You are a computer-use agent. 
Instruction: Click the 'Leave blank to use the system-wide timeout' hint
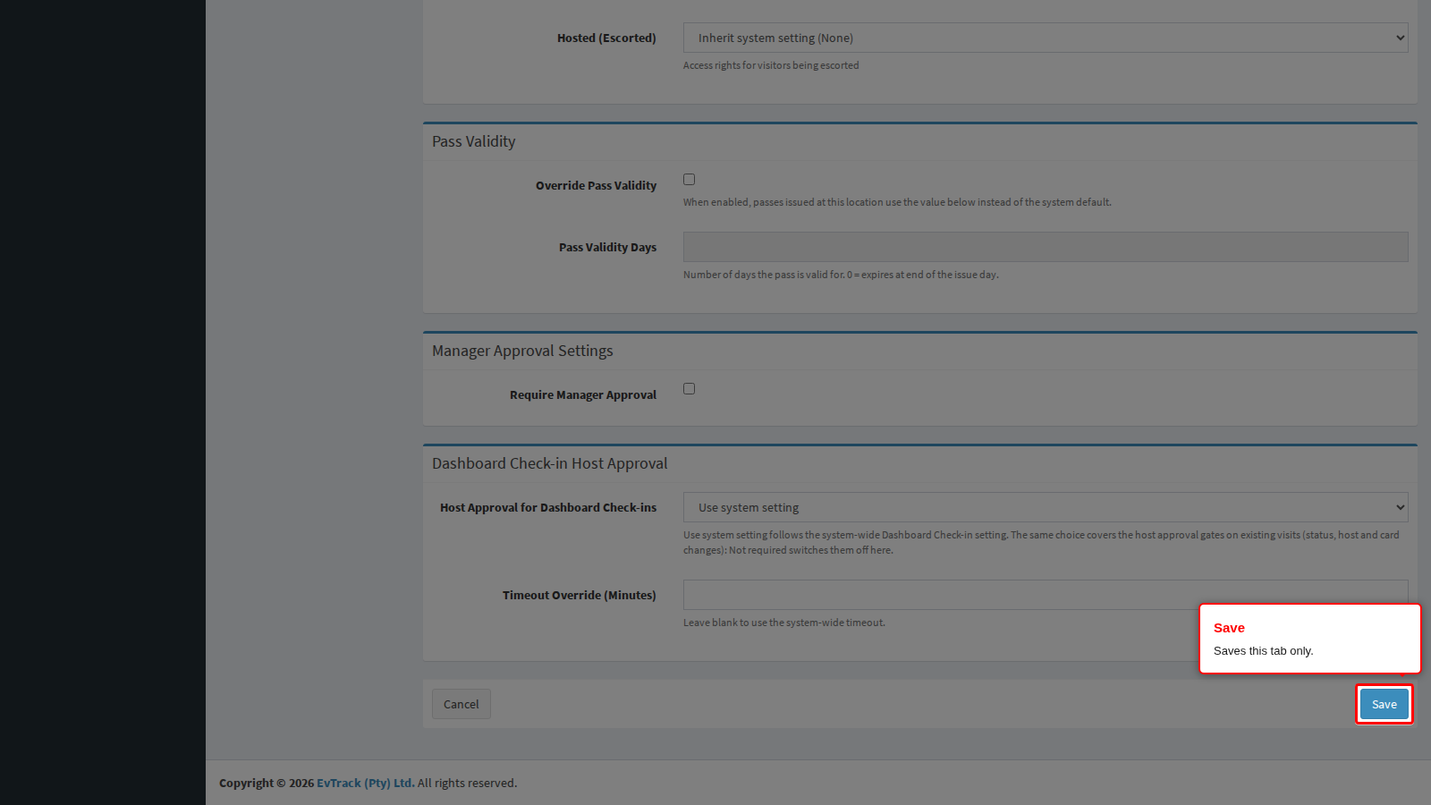(x=784, y=623)
